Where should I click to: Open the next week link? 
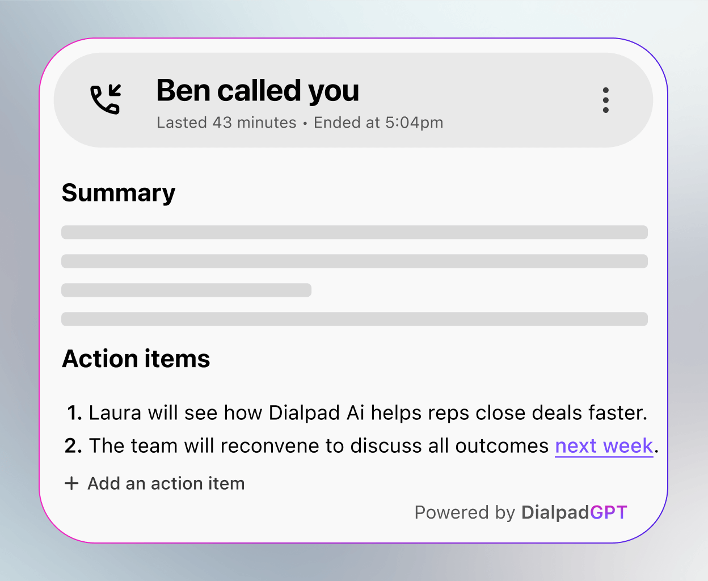604,446
